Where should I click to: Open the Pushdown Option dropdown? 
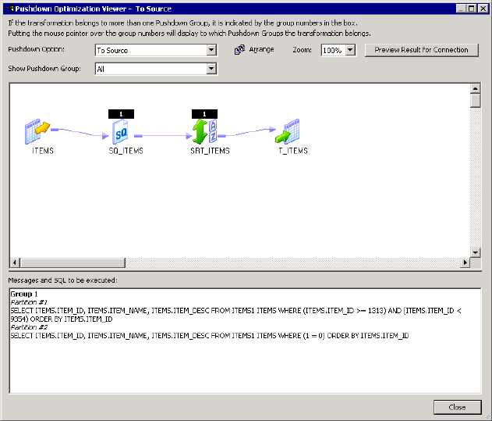(211, 50)
